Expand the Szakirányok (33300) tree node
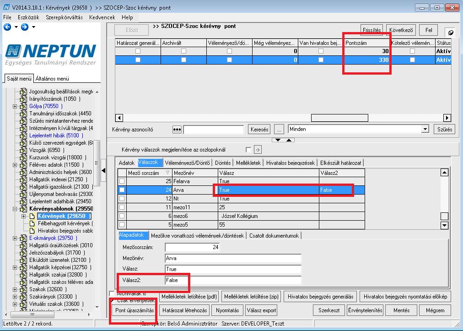The height and width of the screenshot is (331, 463). pyautogui.click(x=15, y=296)
